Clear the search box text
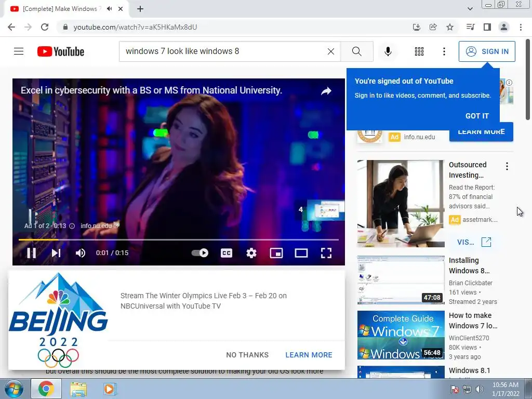532x399 pixels. (331, 51)
